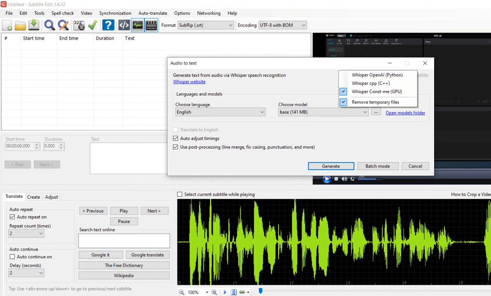Image resolution: width=491 pixels, height=296 pixels.
Task: Switch to the Create tab
Action: pyautogui.click(x=34, y=197)
